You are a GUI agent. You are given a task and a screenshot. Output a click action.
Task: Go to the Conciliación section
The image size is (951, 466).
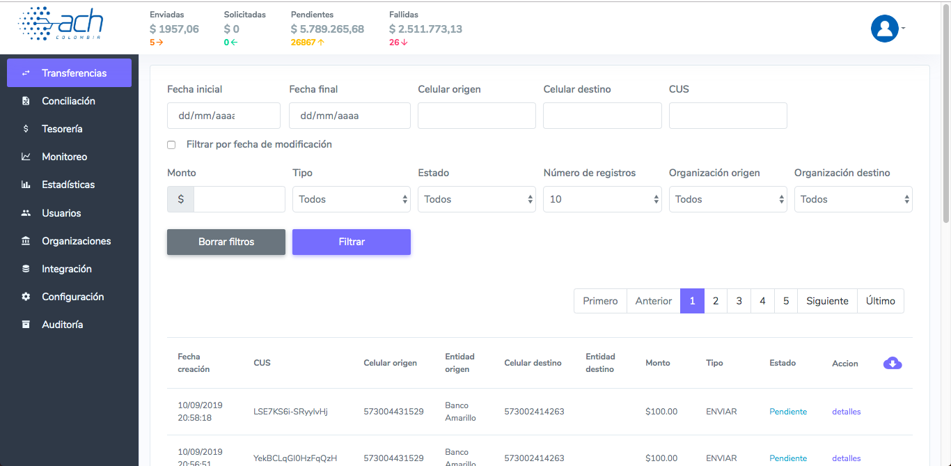[x=69, y=101]
